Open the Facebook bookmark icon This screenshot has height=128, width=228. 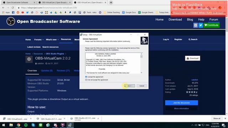coord(13,12)
